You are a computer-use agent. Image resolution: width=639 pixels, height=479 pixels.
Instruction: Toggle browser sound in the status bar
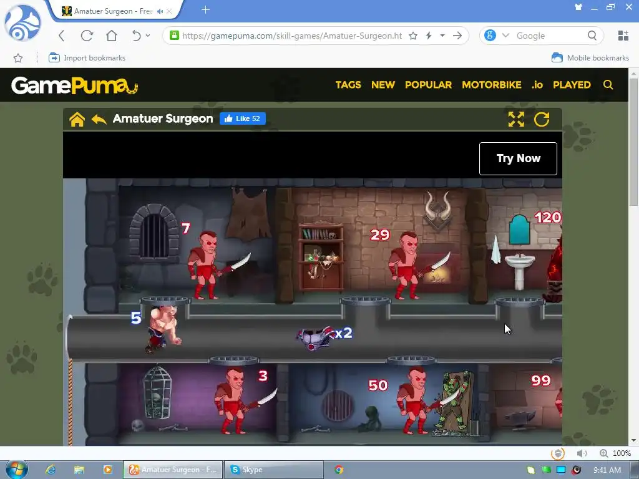coord(582,453)
